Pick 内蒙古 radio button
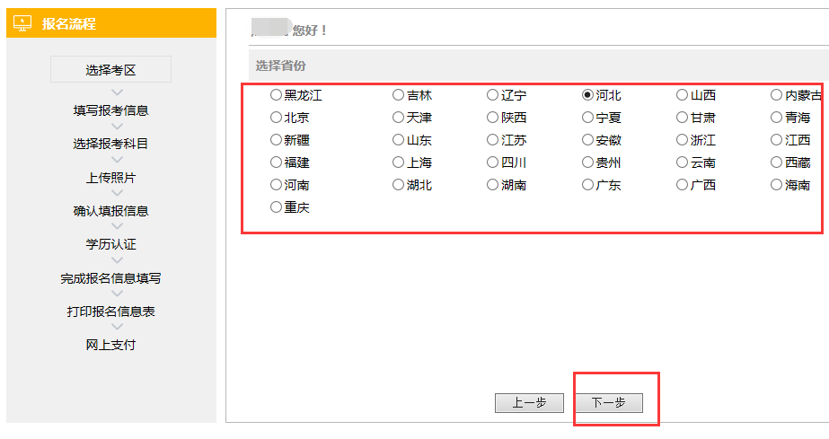The height and width of the screenshot is (439, 829). [776, 95]
